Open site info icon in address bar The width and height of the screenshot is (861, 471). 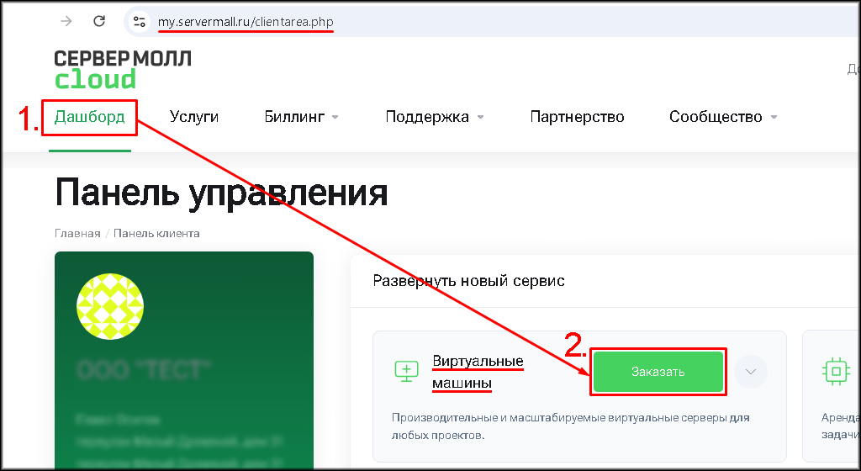pos(140,22)
